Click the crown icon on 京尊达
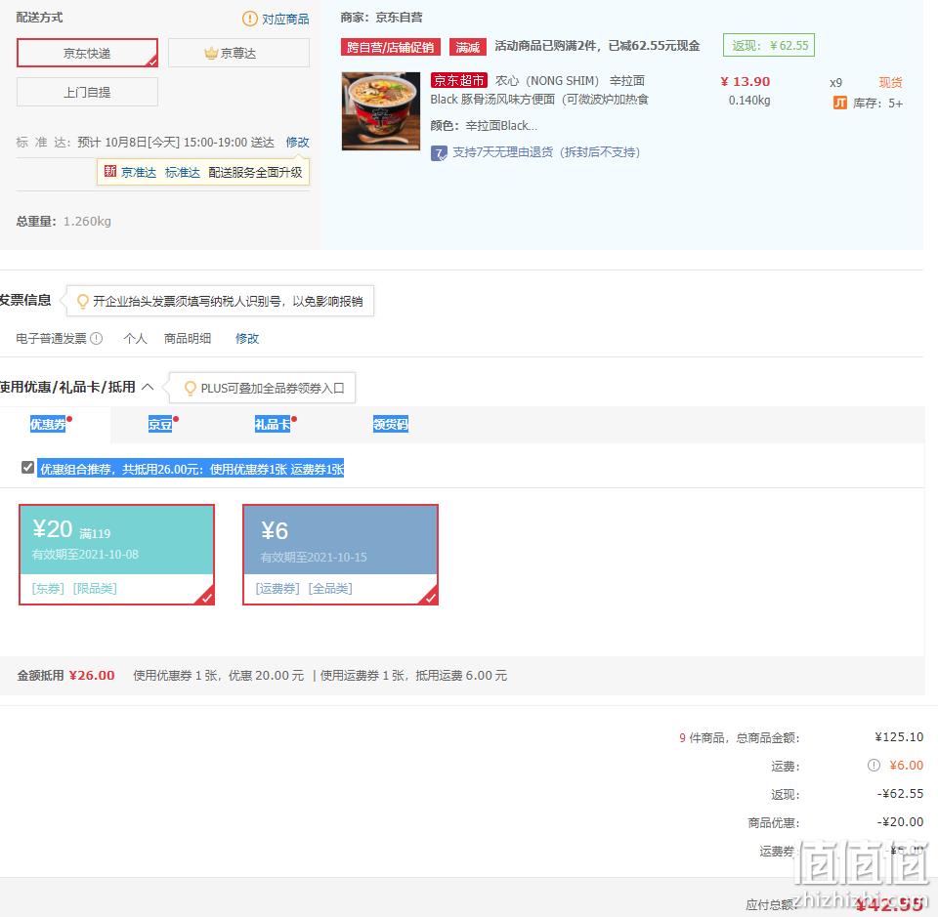 pyautogui.click(x=211, y=53)
